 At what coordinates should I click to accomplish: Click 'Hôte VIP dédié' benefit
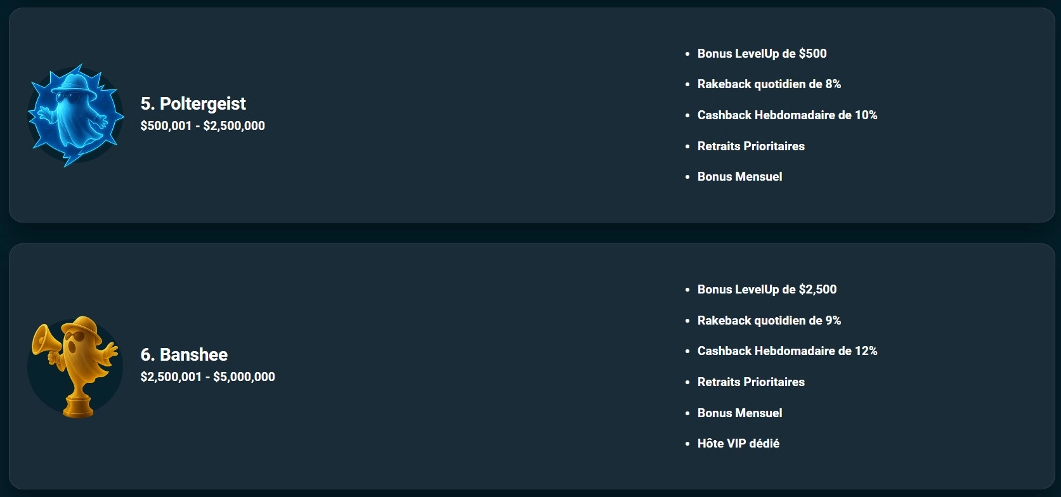click(738, 443)
